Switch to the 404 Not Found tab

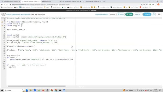[52, 2]
